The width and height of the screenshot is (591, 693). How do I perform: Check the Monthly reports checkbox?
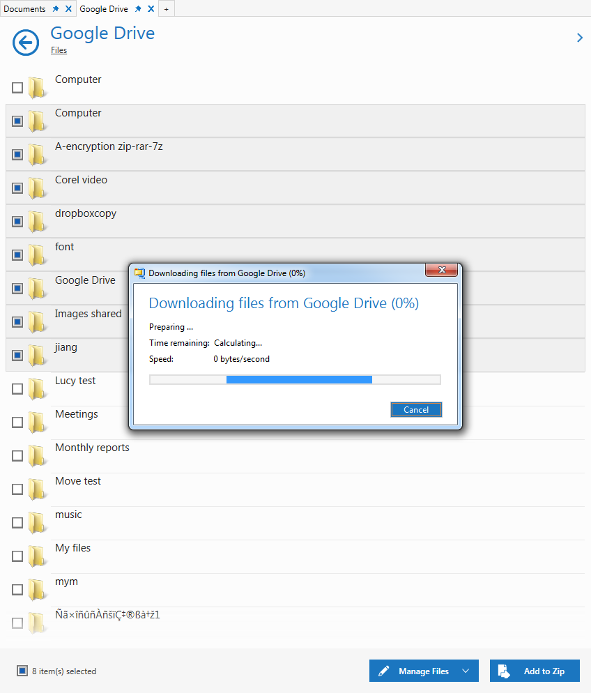point(17,456)
